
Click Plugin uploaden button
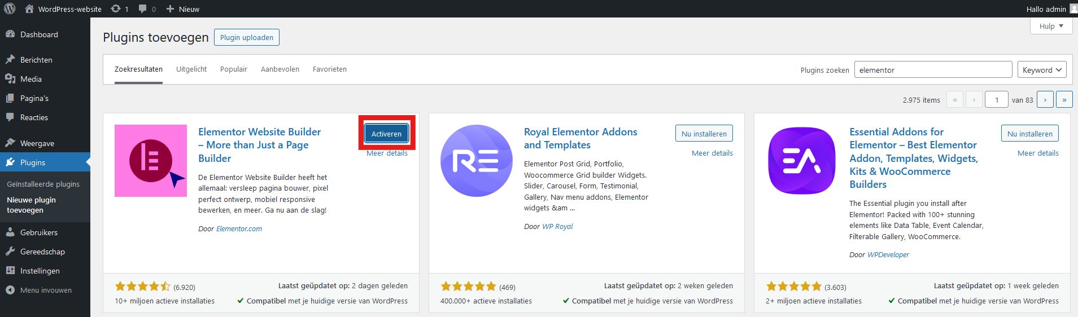pyautogui.click(x=247, y=37)
